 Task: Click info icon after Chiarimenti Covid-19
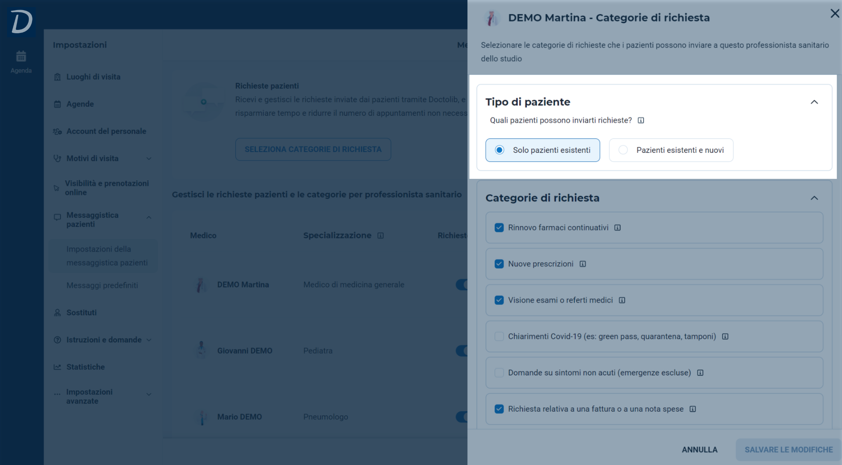(725, 336)
